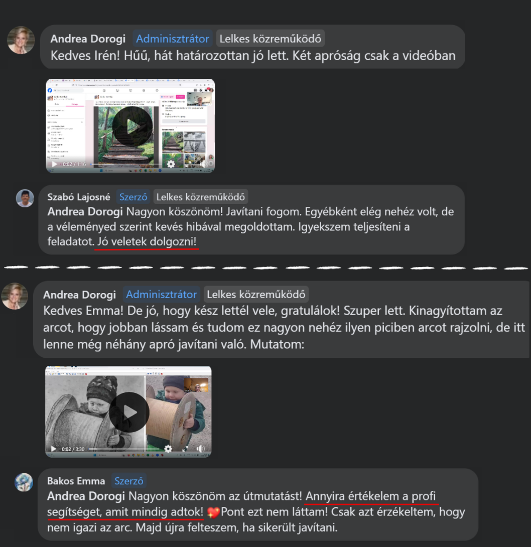Open settings gear on the 1:16 video
This screenshot has width=531, height=547.
click(171, 164)
